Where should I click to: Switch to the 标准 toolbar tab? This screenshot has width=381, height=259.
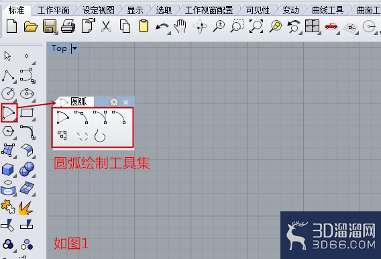pos(16,11)
